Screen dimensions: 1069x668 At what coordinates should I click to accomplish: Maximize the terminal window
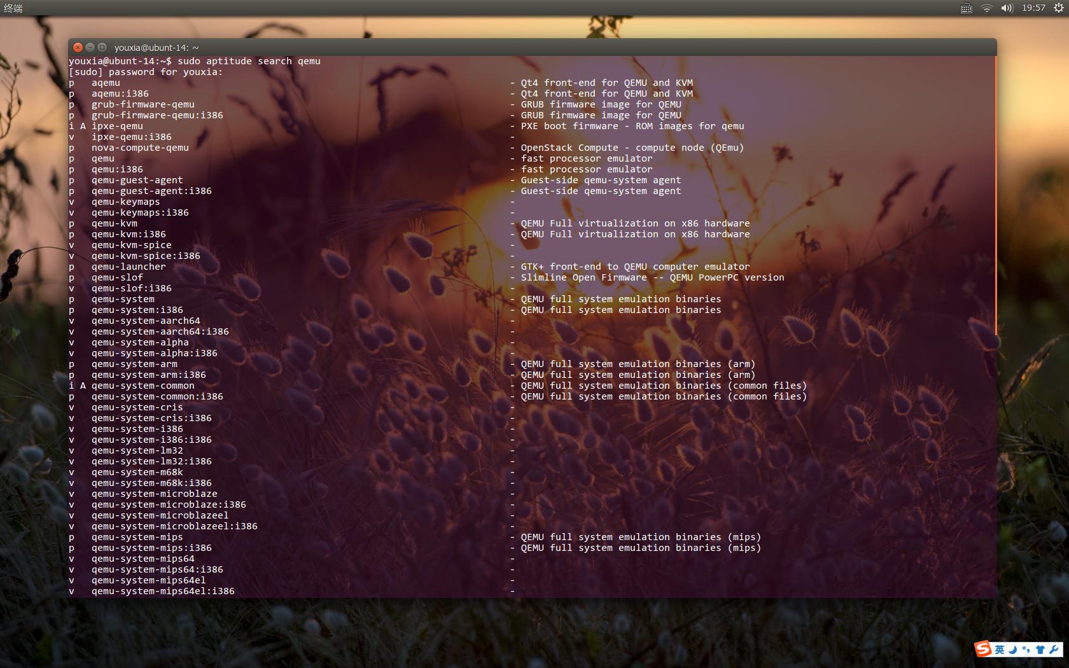point(102,47)
